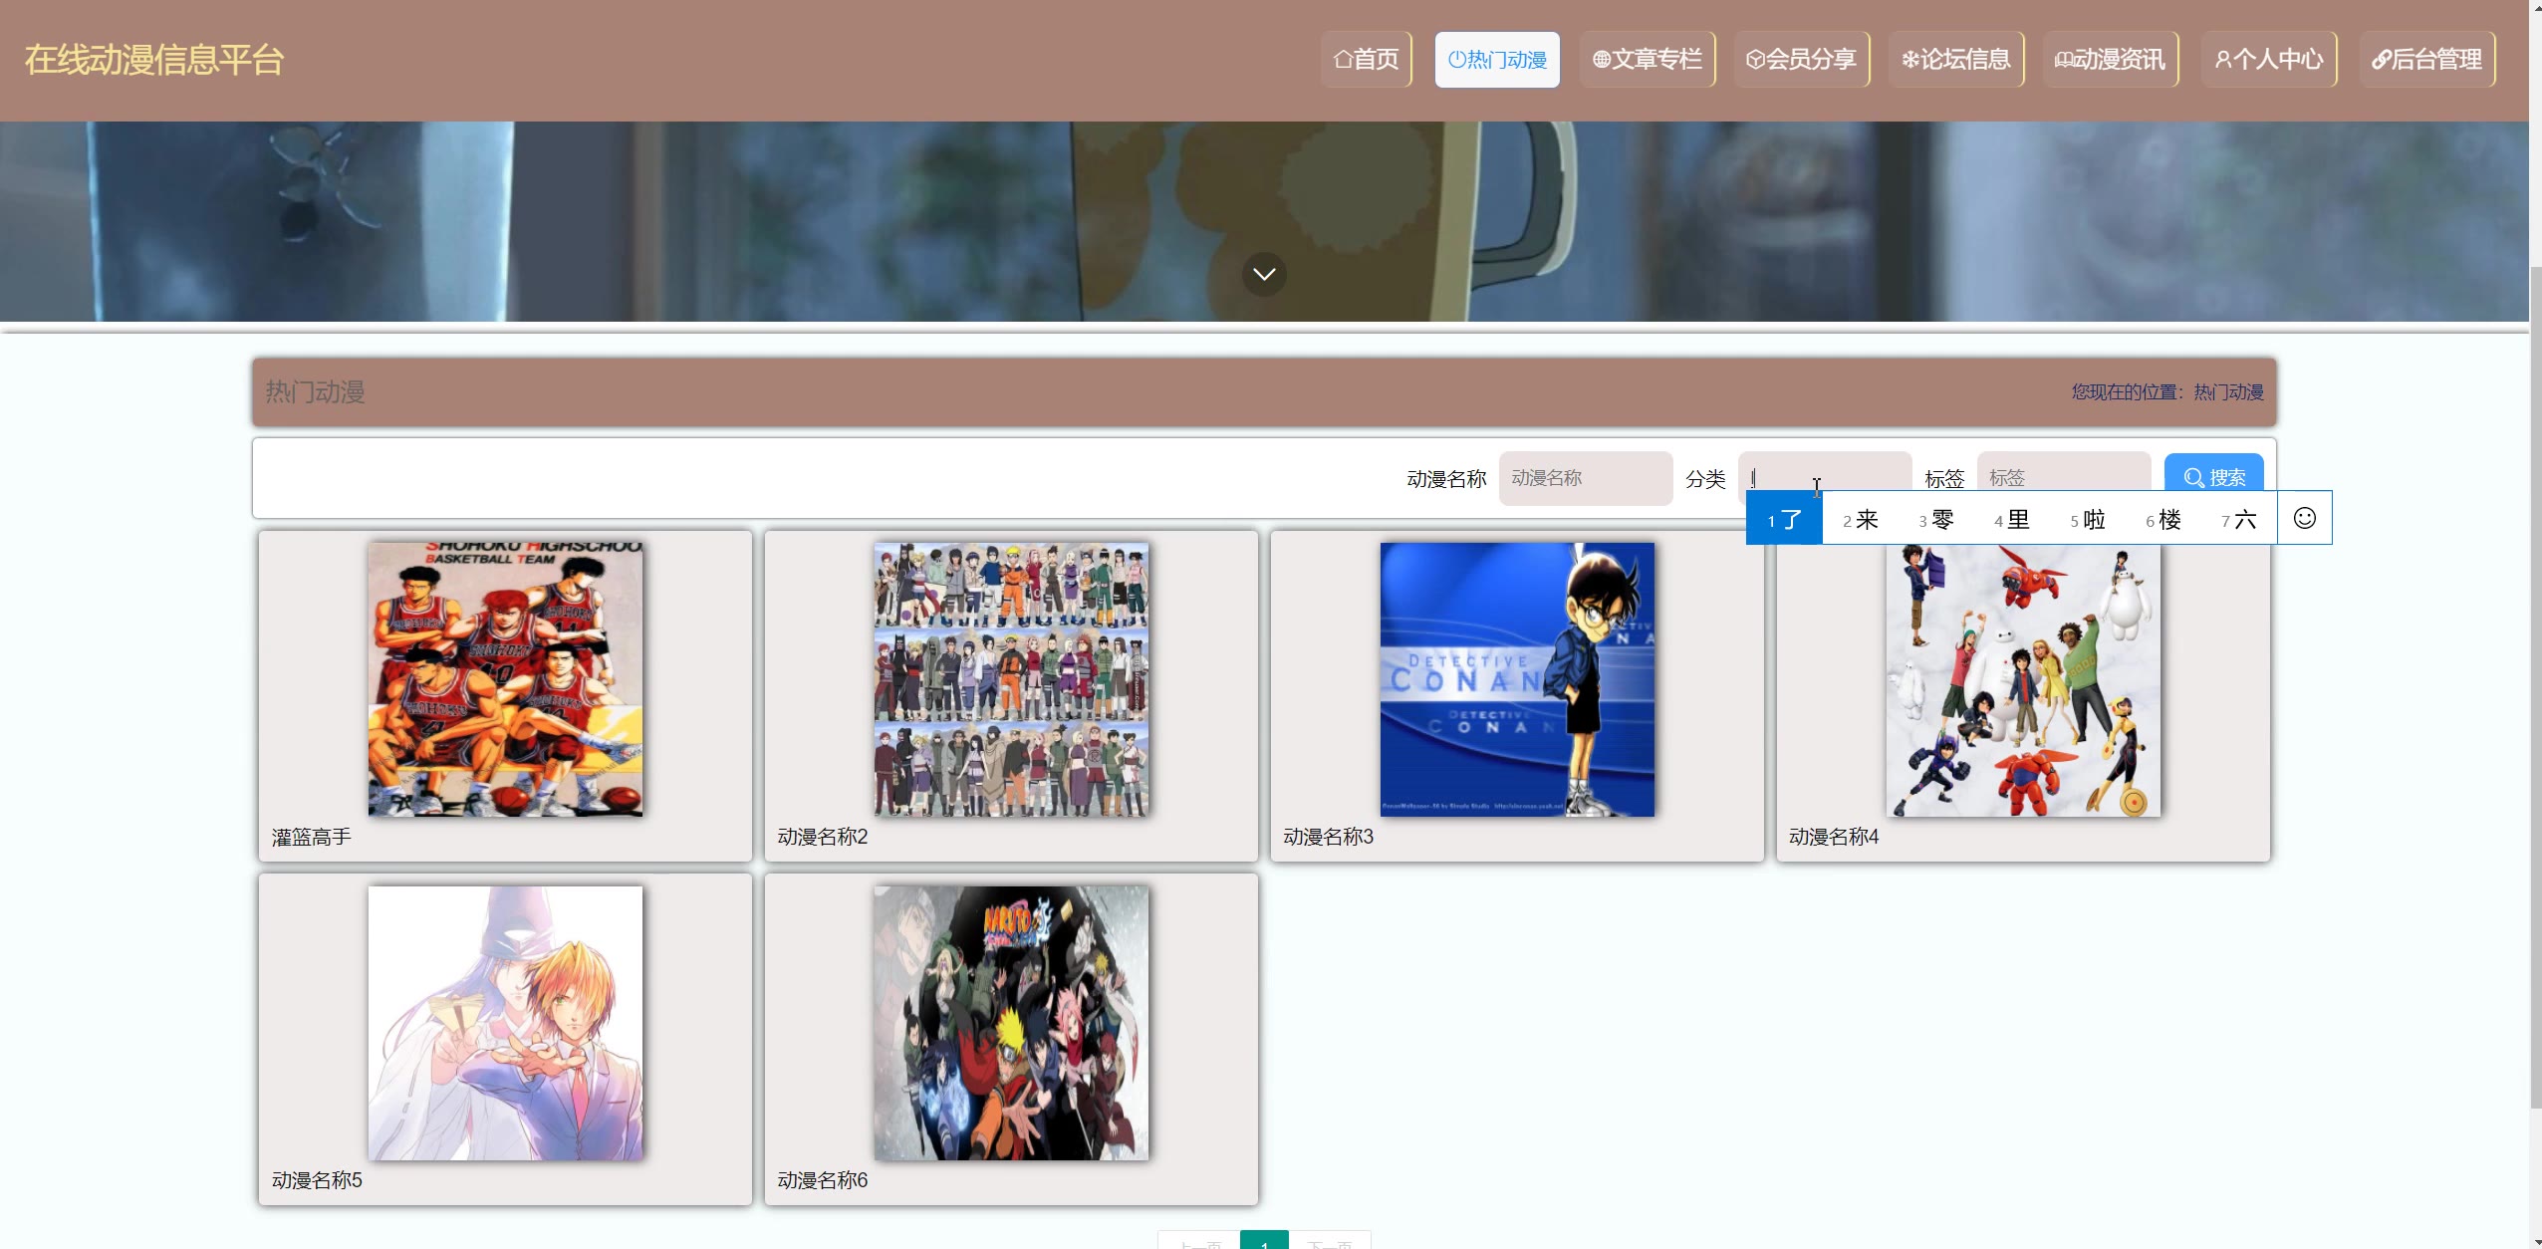2542x1249 pixels.
Task: Open 后台管理 admin link
Action: point(2426,60)
